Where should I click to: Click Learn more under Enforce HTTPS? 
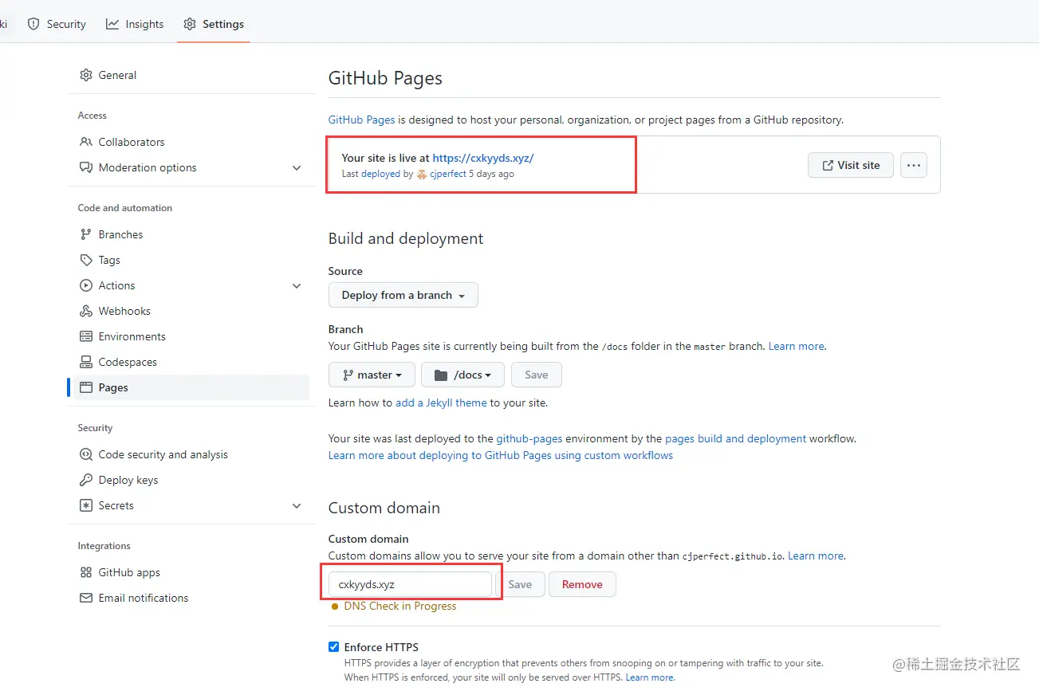[x=649, y=677]
